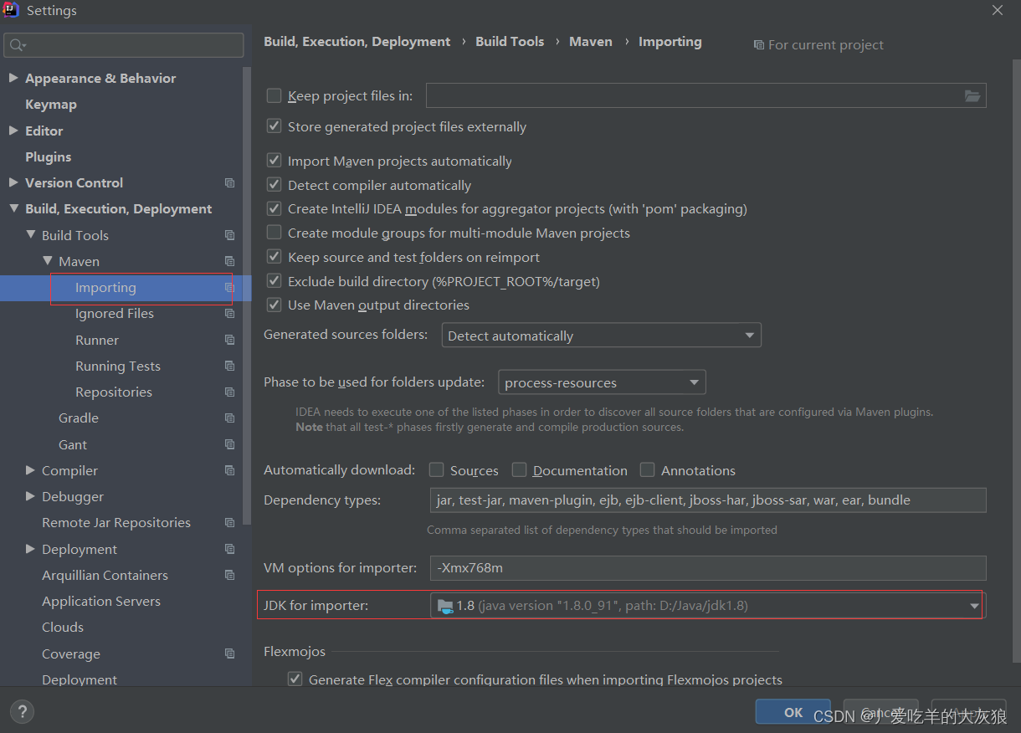Expand Appearance & Behavior section
Screen dimensions: 1021x733
click(x=13, y=78)
